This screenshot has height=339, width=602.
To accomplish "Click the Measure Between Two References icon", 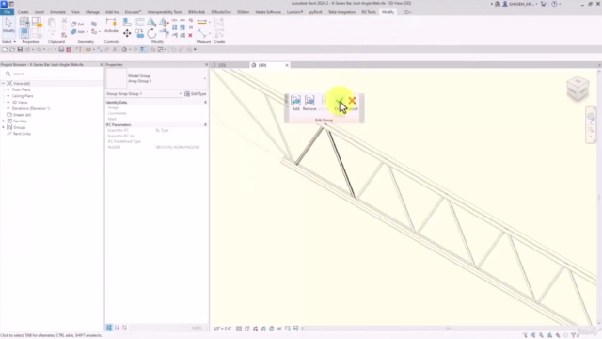I will point(202,34).
